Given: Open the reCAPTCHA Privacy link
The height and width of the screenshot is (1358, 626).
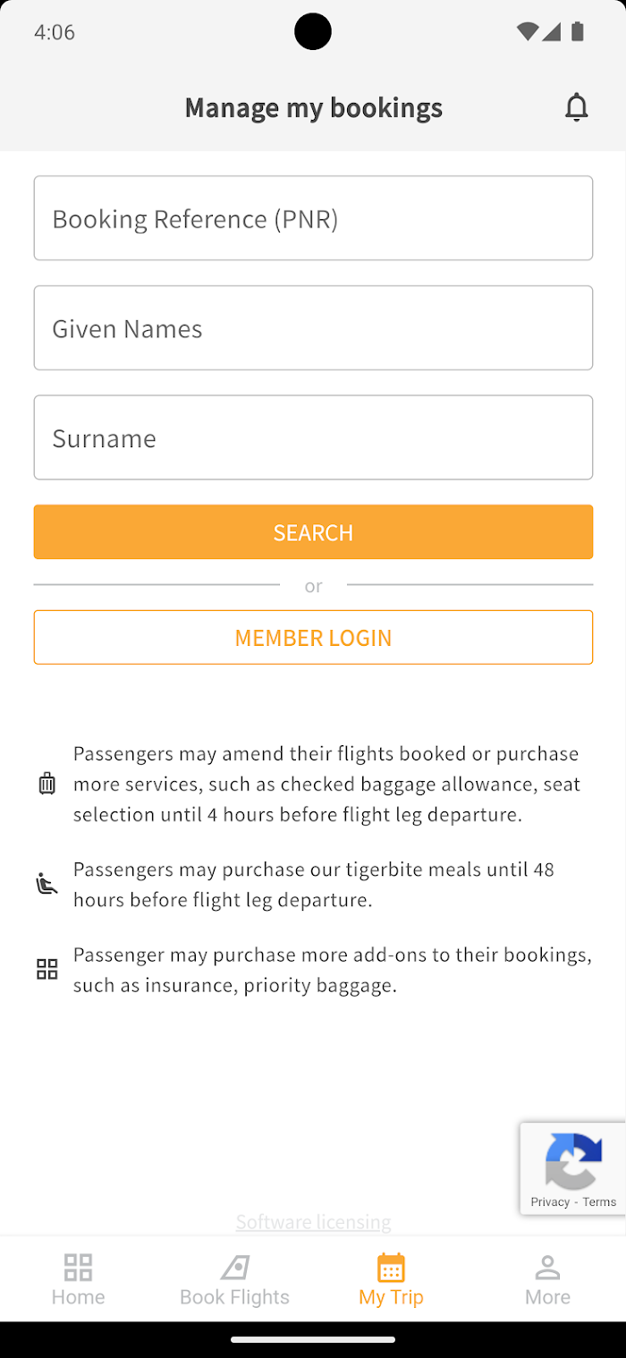Looking at the screenshot, I should click(550, 1201).
